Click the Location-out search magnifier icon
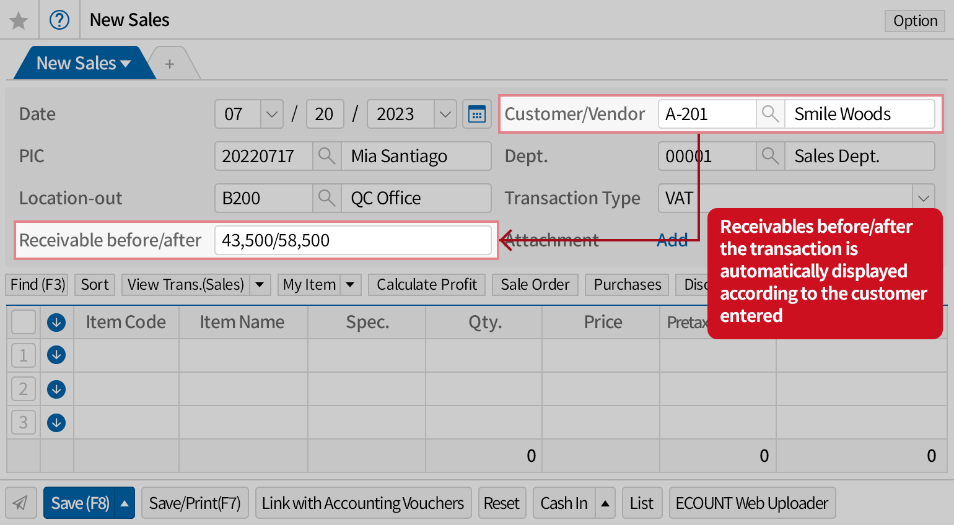This screenshot has height=525, width=954. 326,198
